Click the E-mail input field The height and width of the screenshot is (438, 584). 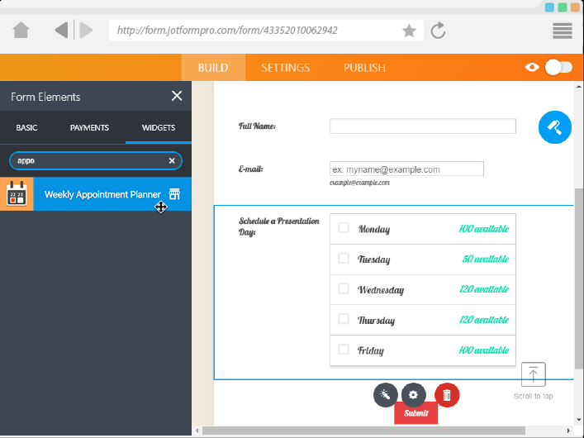point(406,169)
